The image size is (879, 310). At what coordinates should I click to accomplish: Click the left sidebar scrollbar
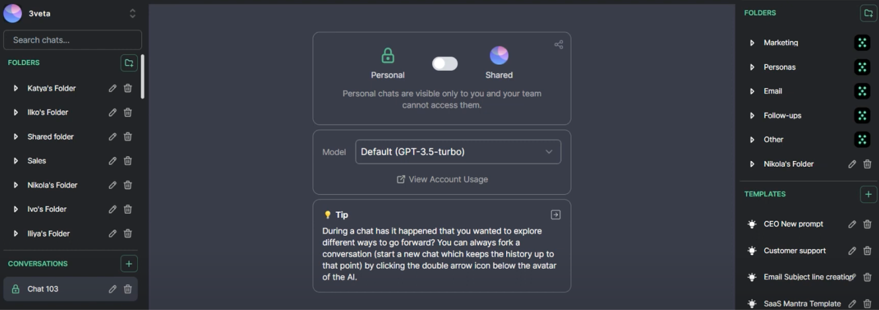[143, 77]
